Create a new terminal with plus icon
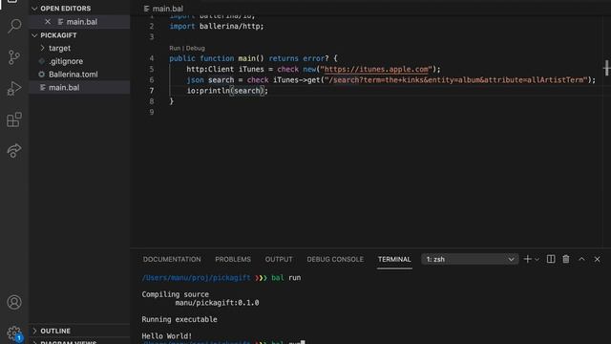611x344 pixels. [x=527, y=259]
